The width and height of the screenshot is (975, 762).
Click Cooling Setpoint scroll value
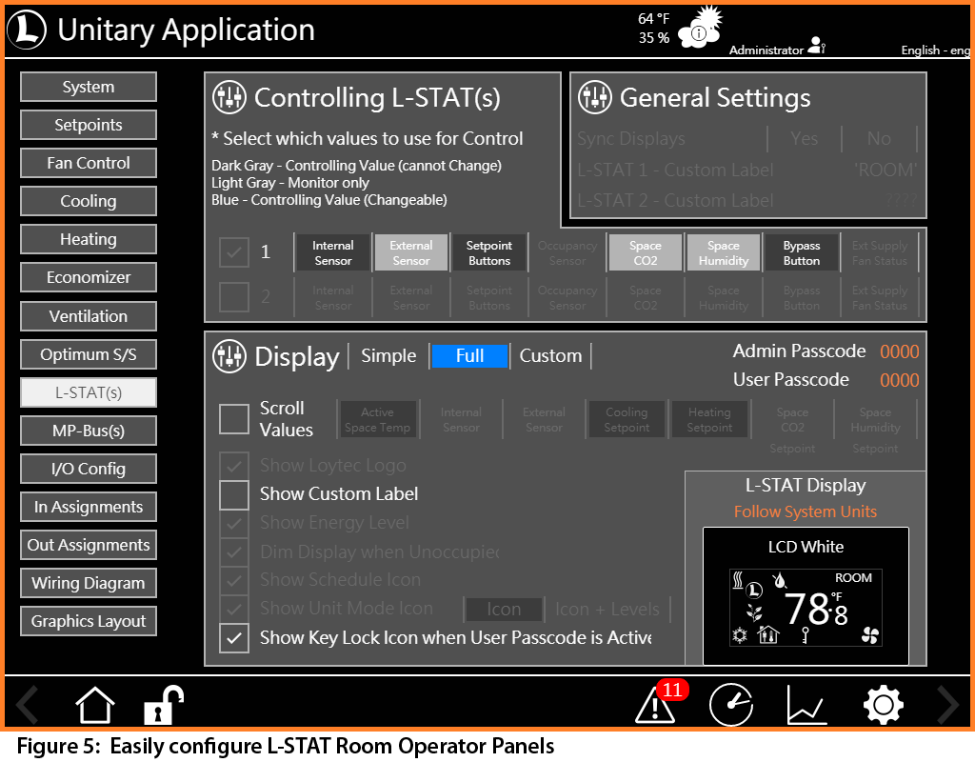[627, 420]
